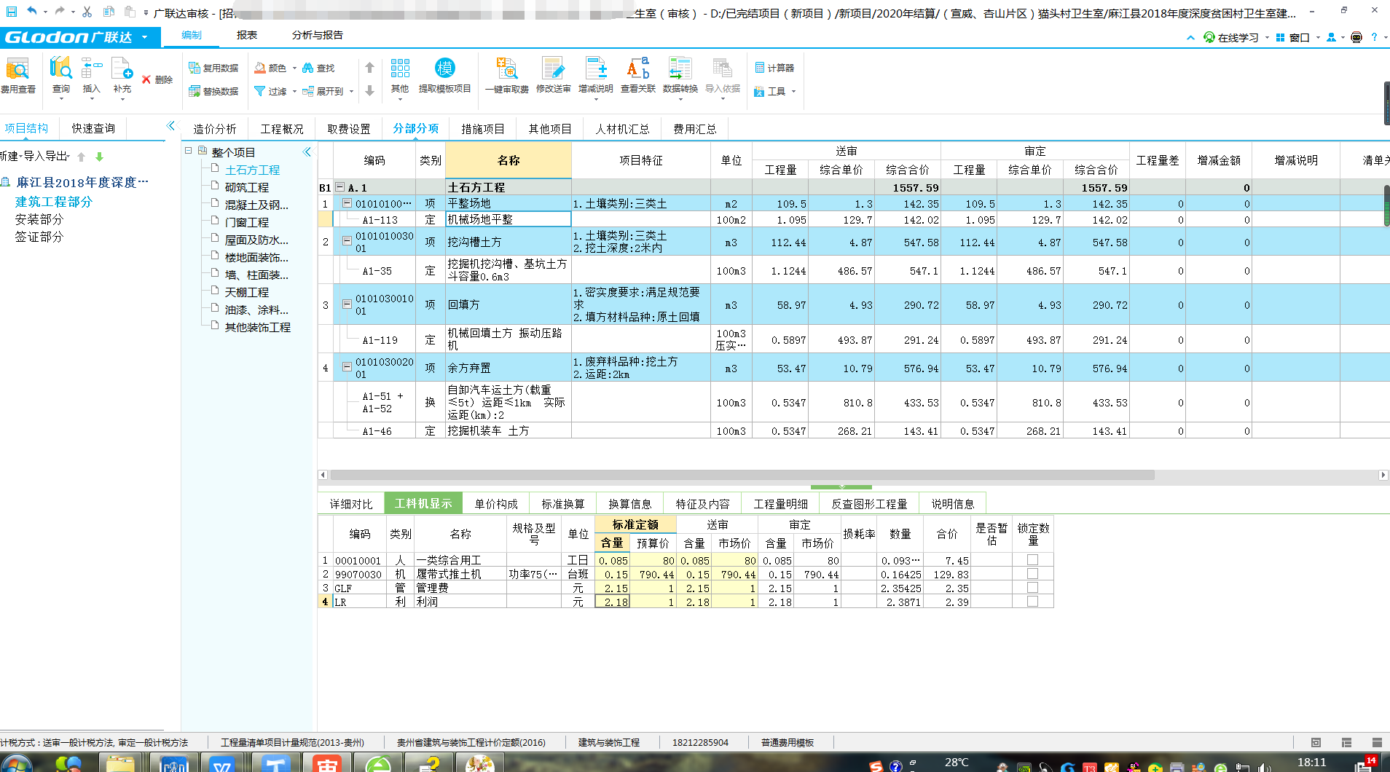Click the Windows Start button
Image resolution: width=1390 pixels, height=772 pixels.
point(16,764)
